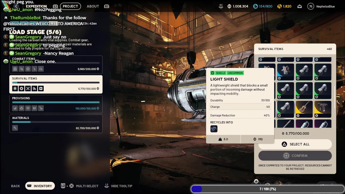Click the recycled item icon under Recycles Into
The image size is (345, 194).
tap(214, 129)
